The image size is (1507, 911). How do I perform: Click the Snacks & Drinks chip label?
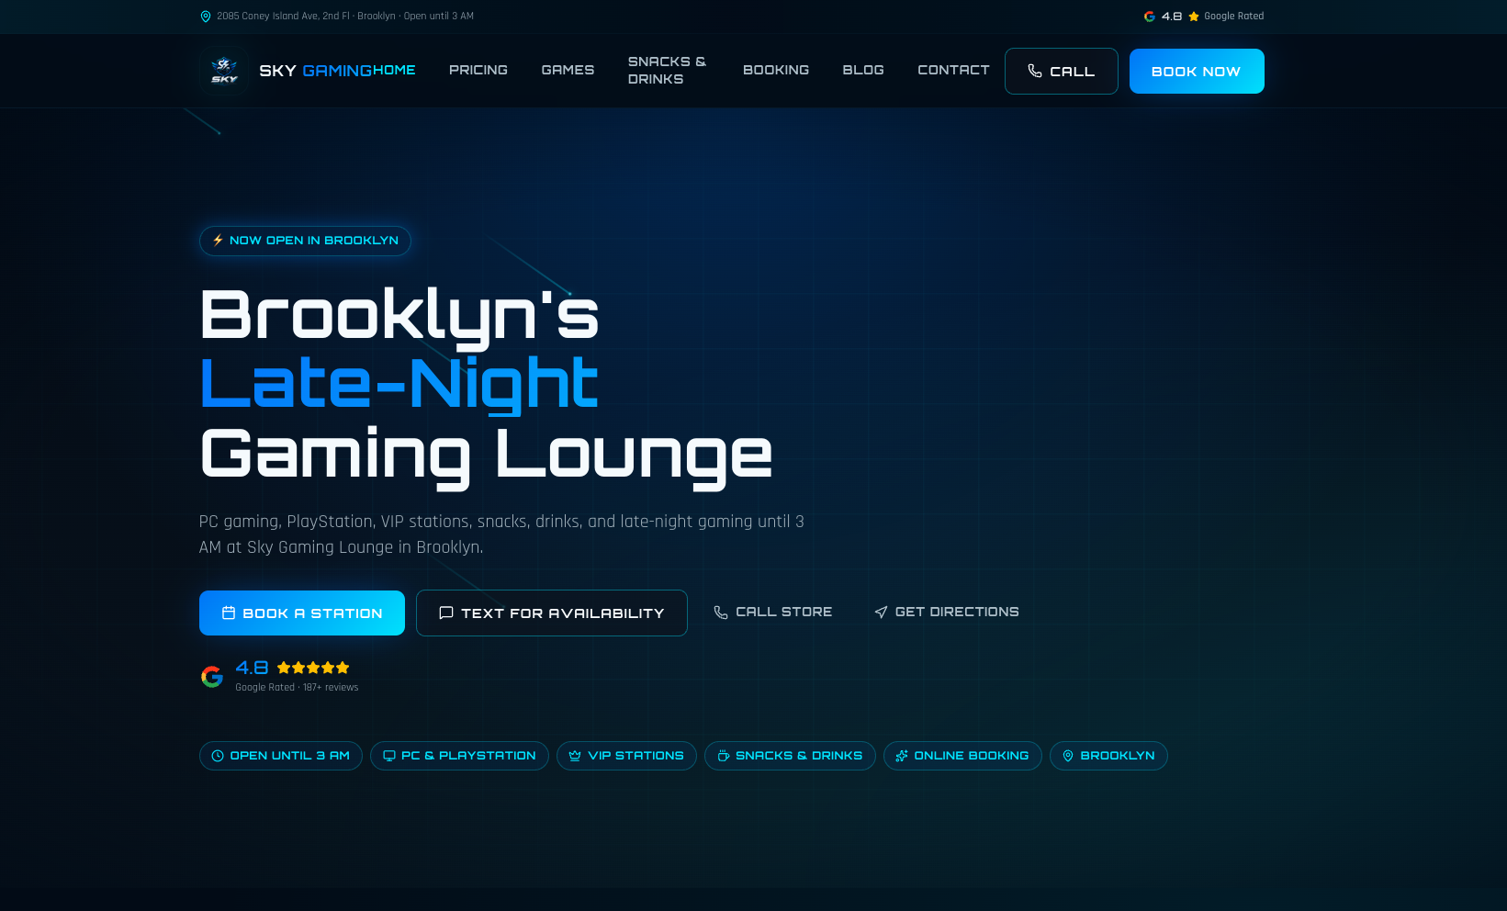click(799, 756)
